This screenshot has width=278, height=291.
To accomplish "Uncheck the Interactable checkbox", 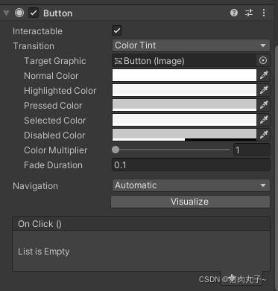I will pos(117,31).
